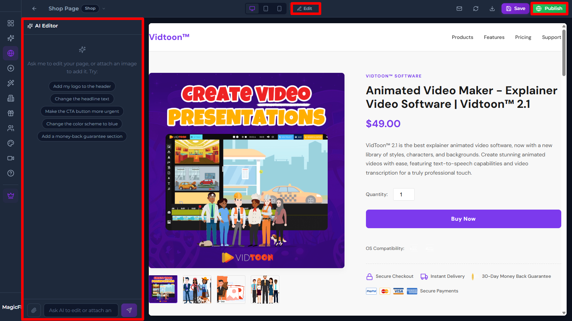Viewport: 572px width, 321px height.
Task: Switch to tablet preview mode
Action: point(266,9)
